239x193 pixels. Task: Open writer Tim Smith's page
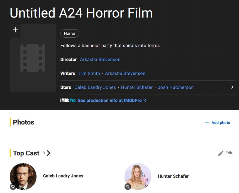tap(89, 73)
